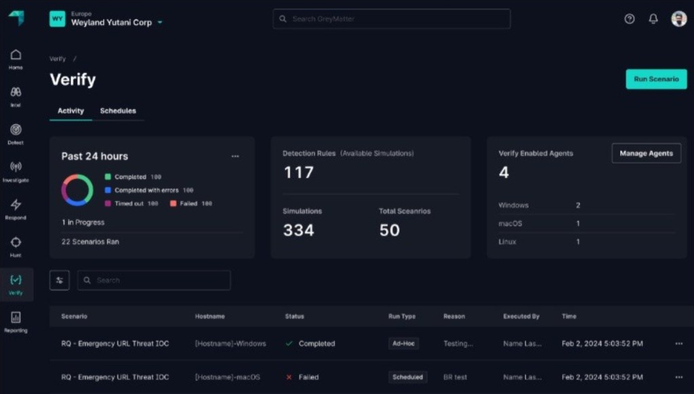The image size is (694, 394).
Task: Click the Executed By column header
Action: (521, 316)
